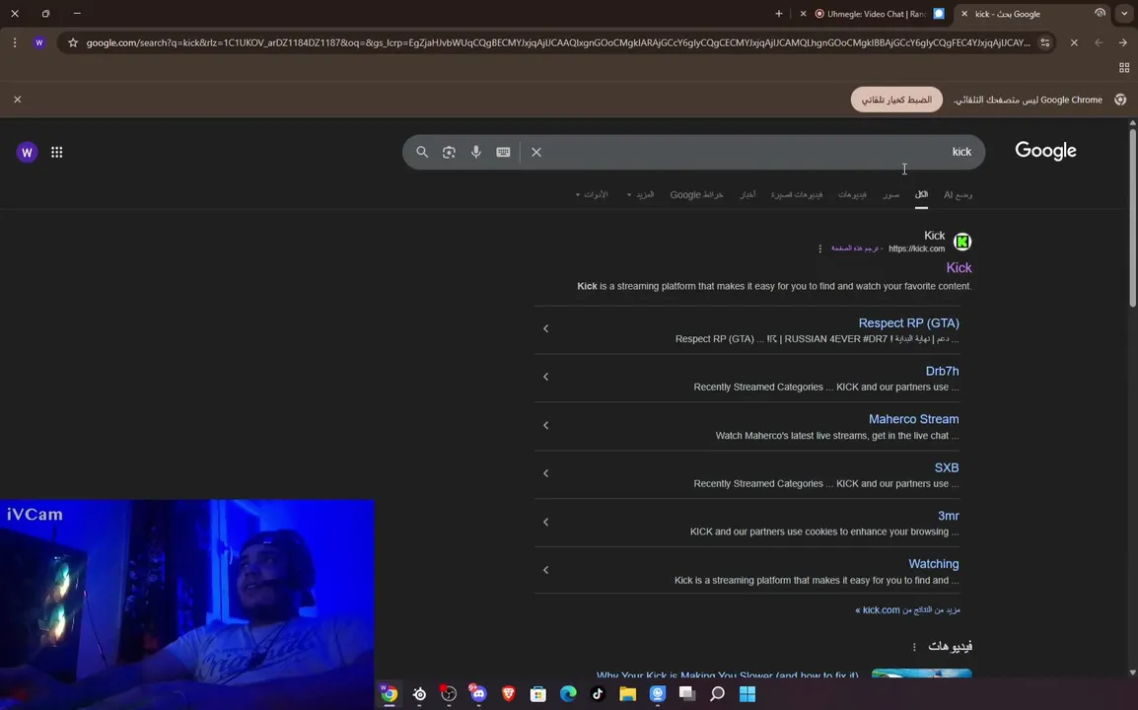
Task: Expand the Maherco Stream sitelink chevron
Action: coord(545,425)
